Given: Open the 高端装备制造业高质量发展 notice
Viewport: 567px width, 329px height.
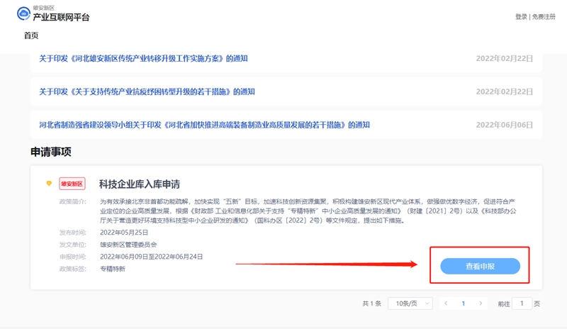Looking at the screenshot, I should [204, 125].
